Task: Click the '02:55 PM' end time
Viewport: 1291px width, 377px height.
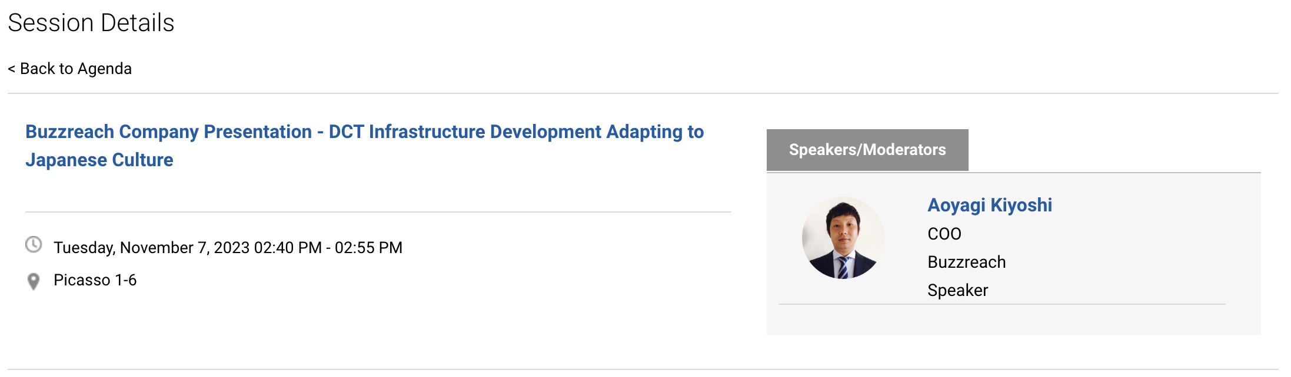Action: coord(368,248)
